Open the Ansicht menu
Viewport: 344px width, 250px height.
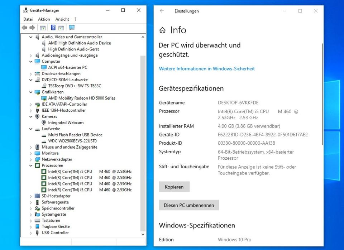62,19
